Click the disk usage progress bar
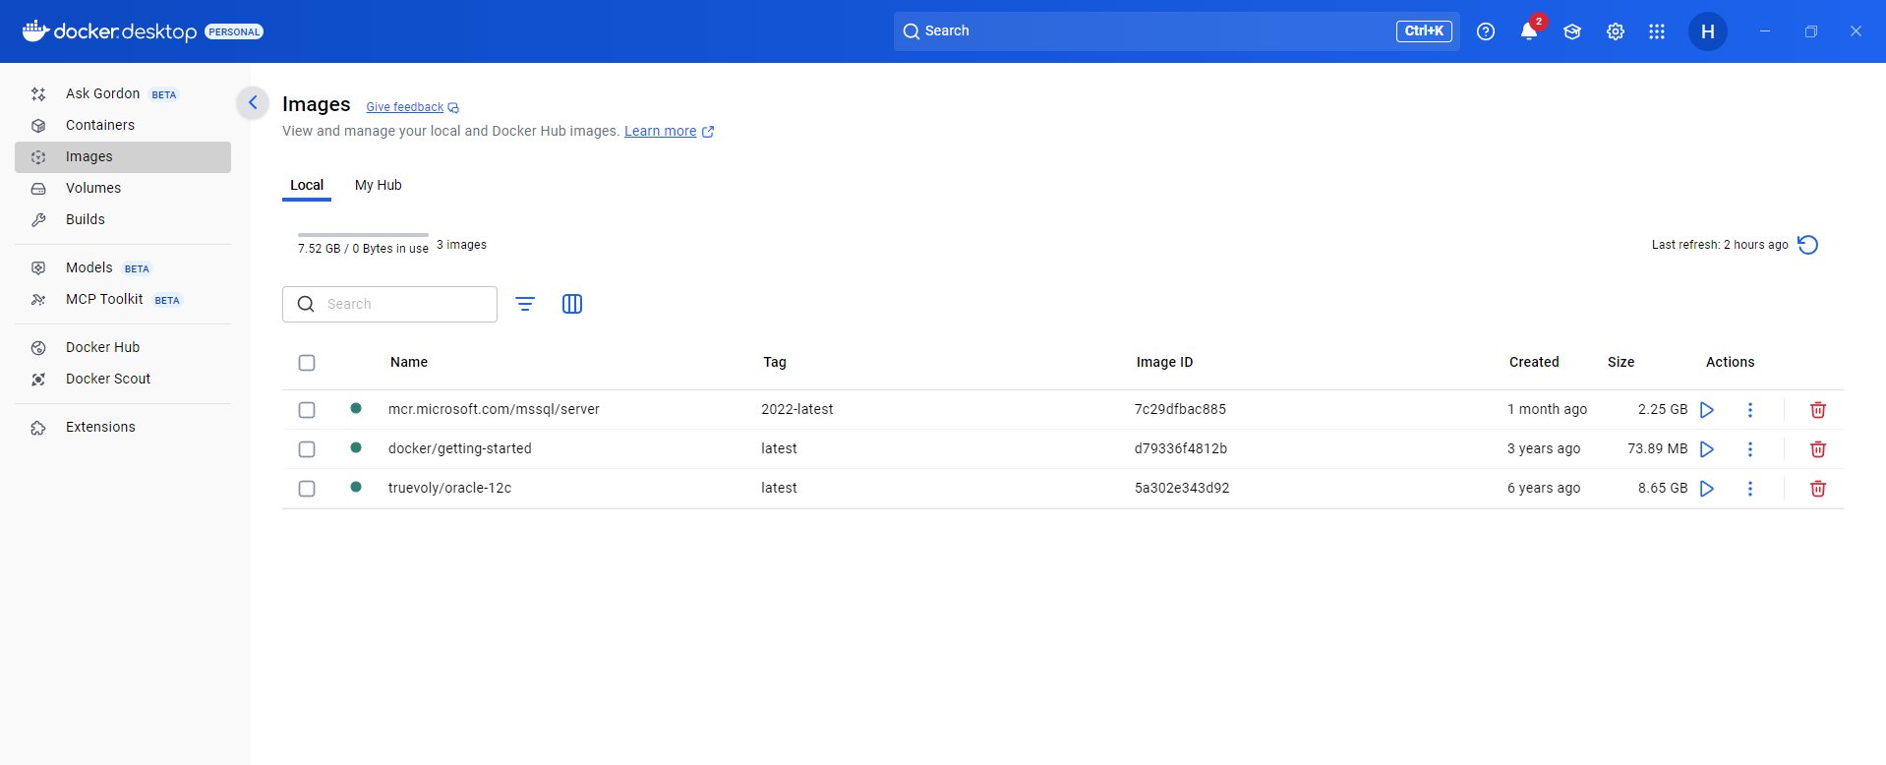The width and height of the screenshot is (1886, 765). tap(363, 235)
